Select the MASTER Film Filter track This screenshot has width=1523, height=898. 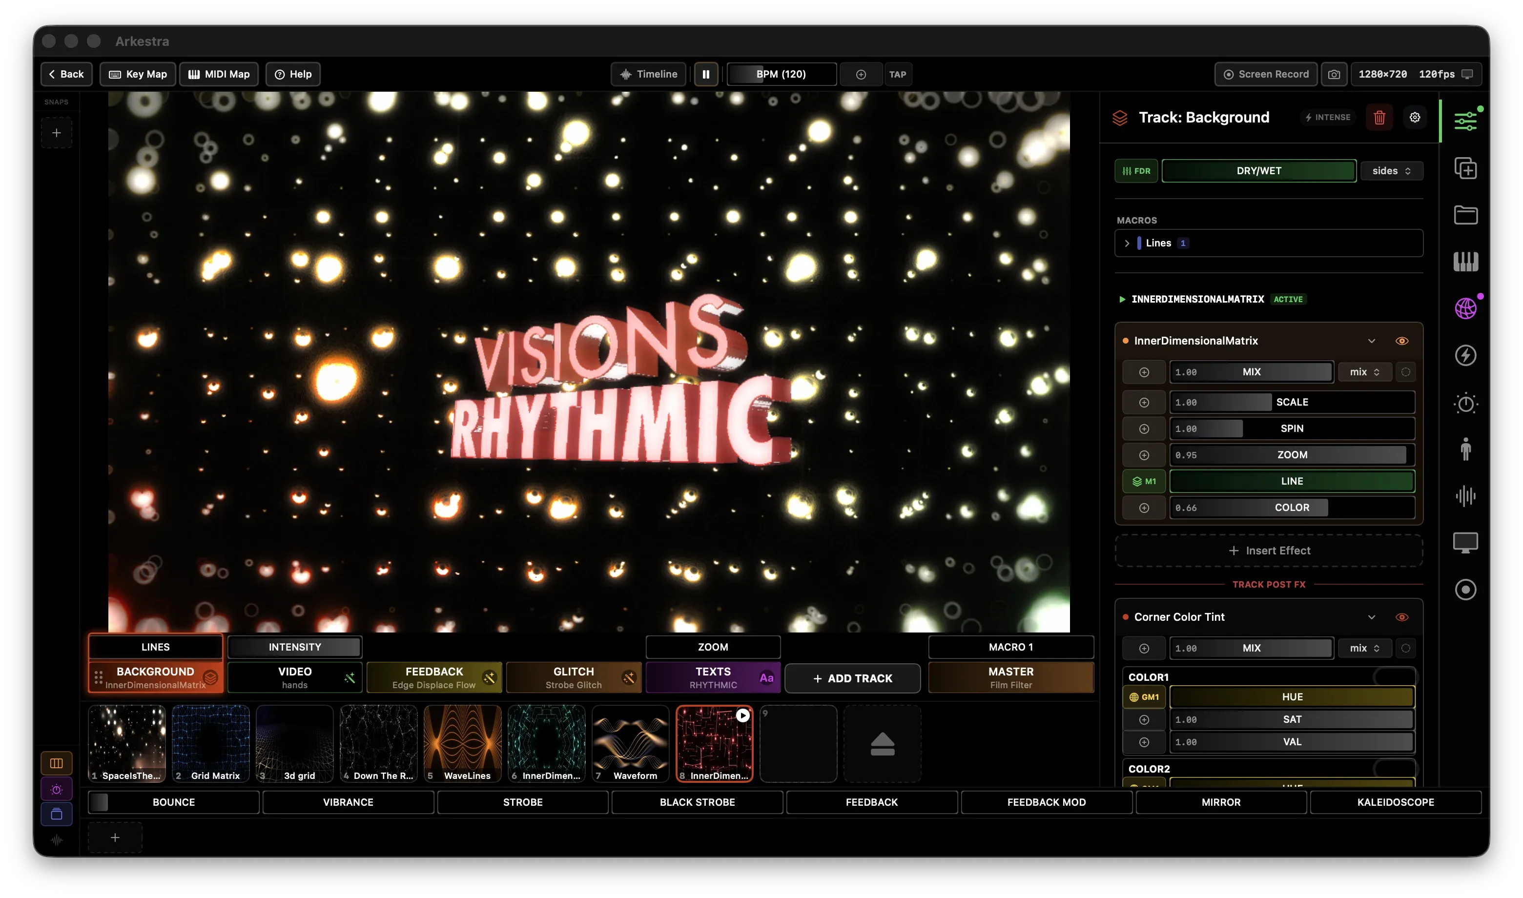1010,678
